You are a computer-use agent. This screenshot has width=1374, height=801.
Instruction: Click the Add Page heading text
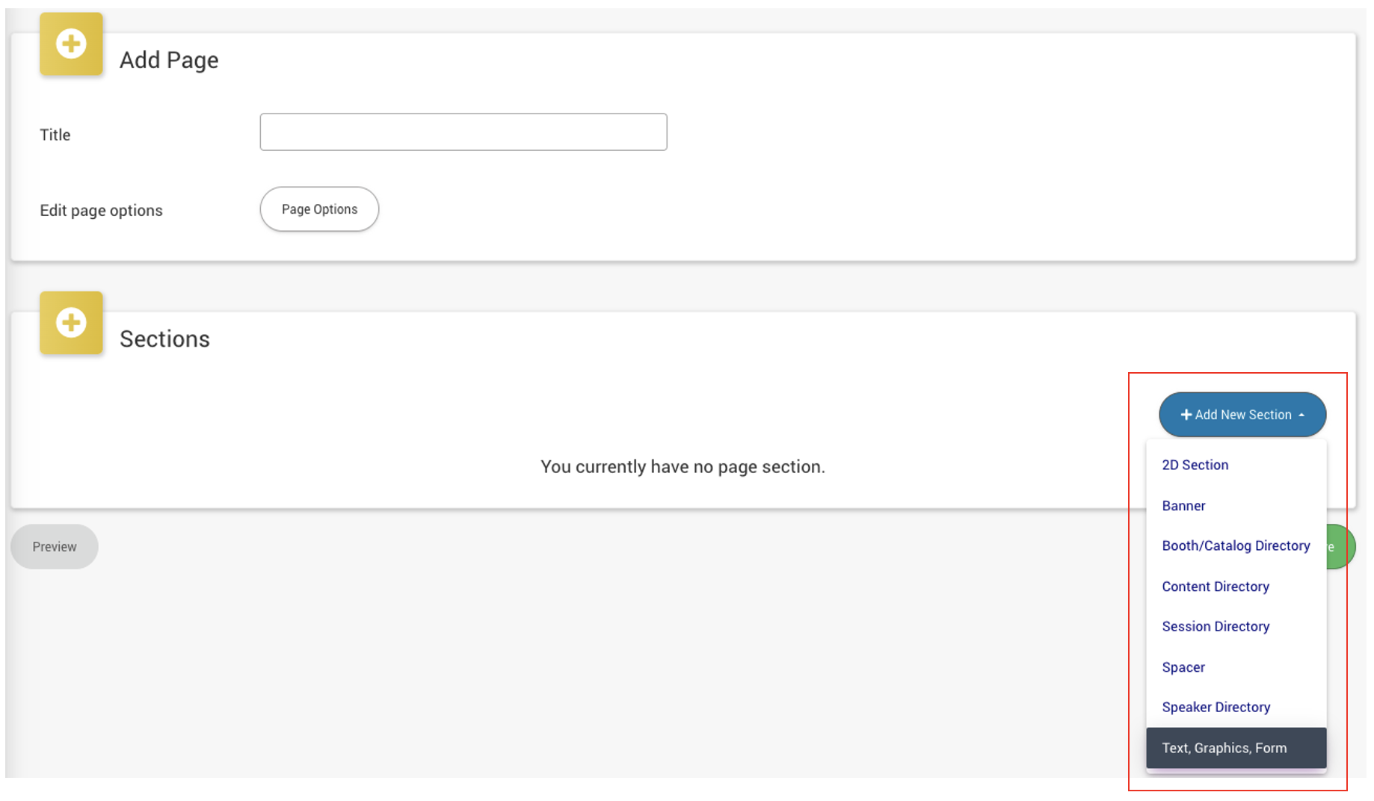point(169,60)
